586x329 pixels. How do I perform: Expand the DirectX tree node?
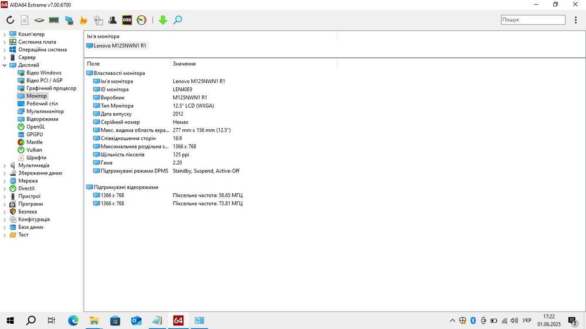pos(5,189)
